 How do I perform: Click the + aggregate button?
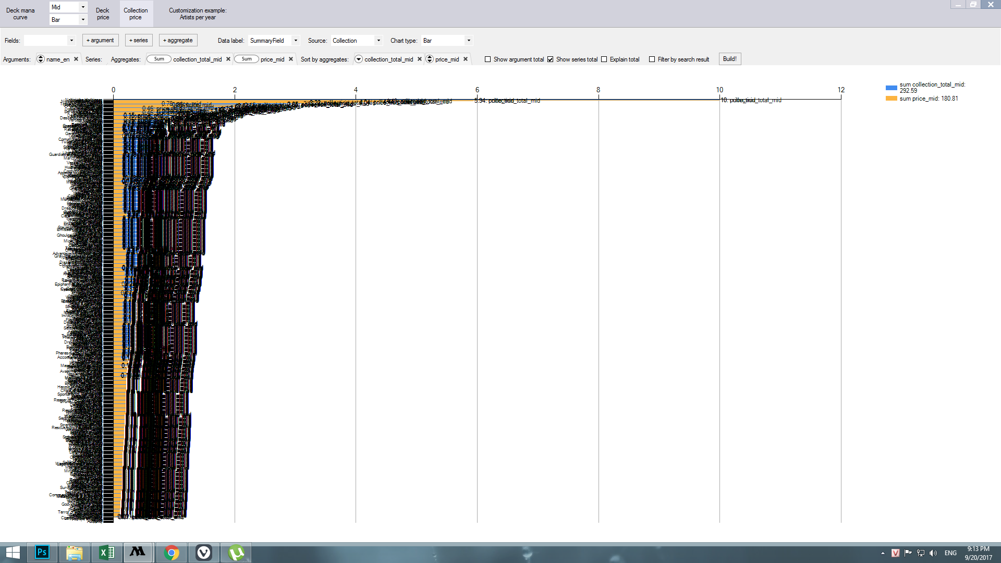[x=178, y=40]
